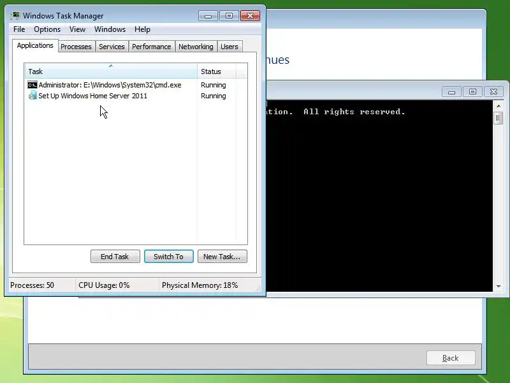Click the Task Manager resize grip corner
Image resolution: width=510 pixels, height=383 pixels.
pos(258,289)
